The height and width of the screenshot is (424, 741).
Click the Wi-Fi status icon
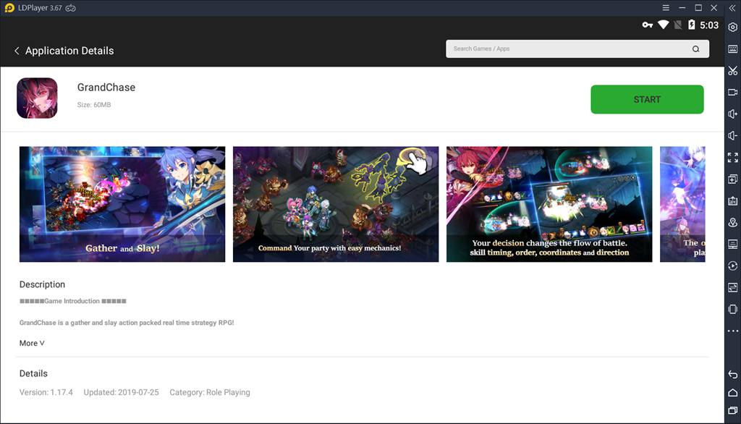663,25
